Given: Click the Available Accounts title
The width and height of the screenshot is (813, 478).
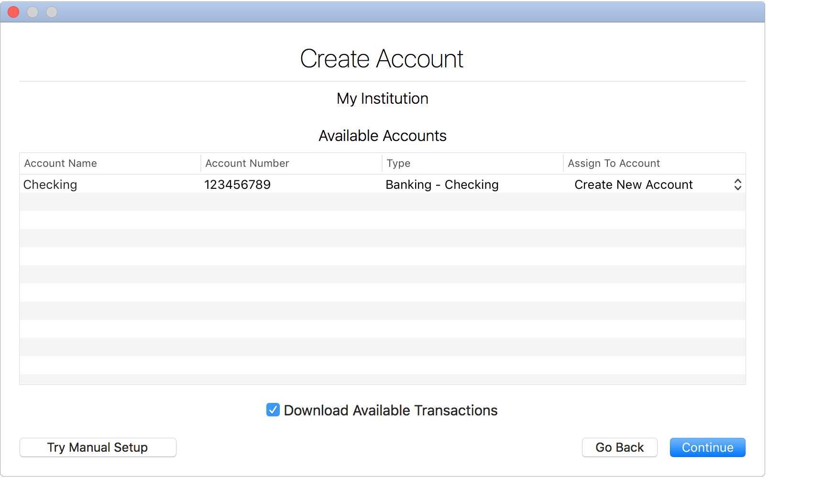Looking at the screenshot, I should point(382,136).
